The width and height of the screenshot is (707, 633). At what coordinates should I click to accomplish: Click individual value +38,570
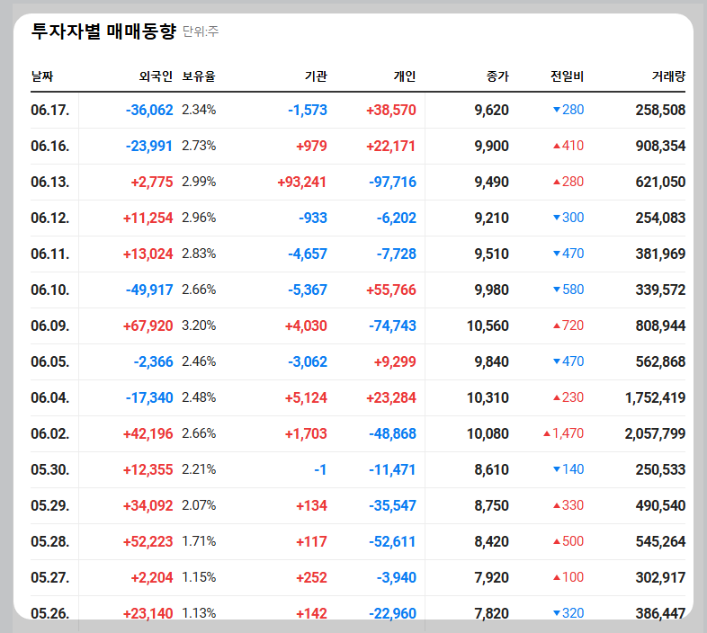(x=391, y=110)
